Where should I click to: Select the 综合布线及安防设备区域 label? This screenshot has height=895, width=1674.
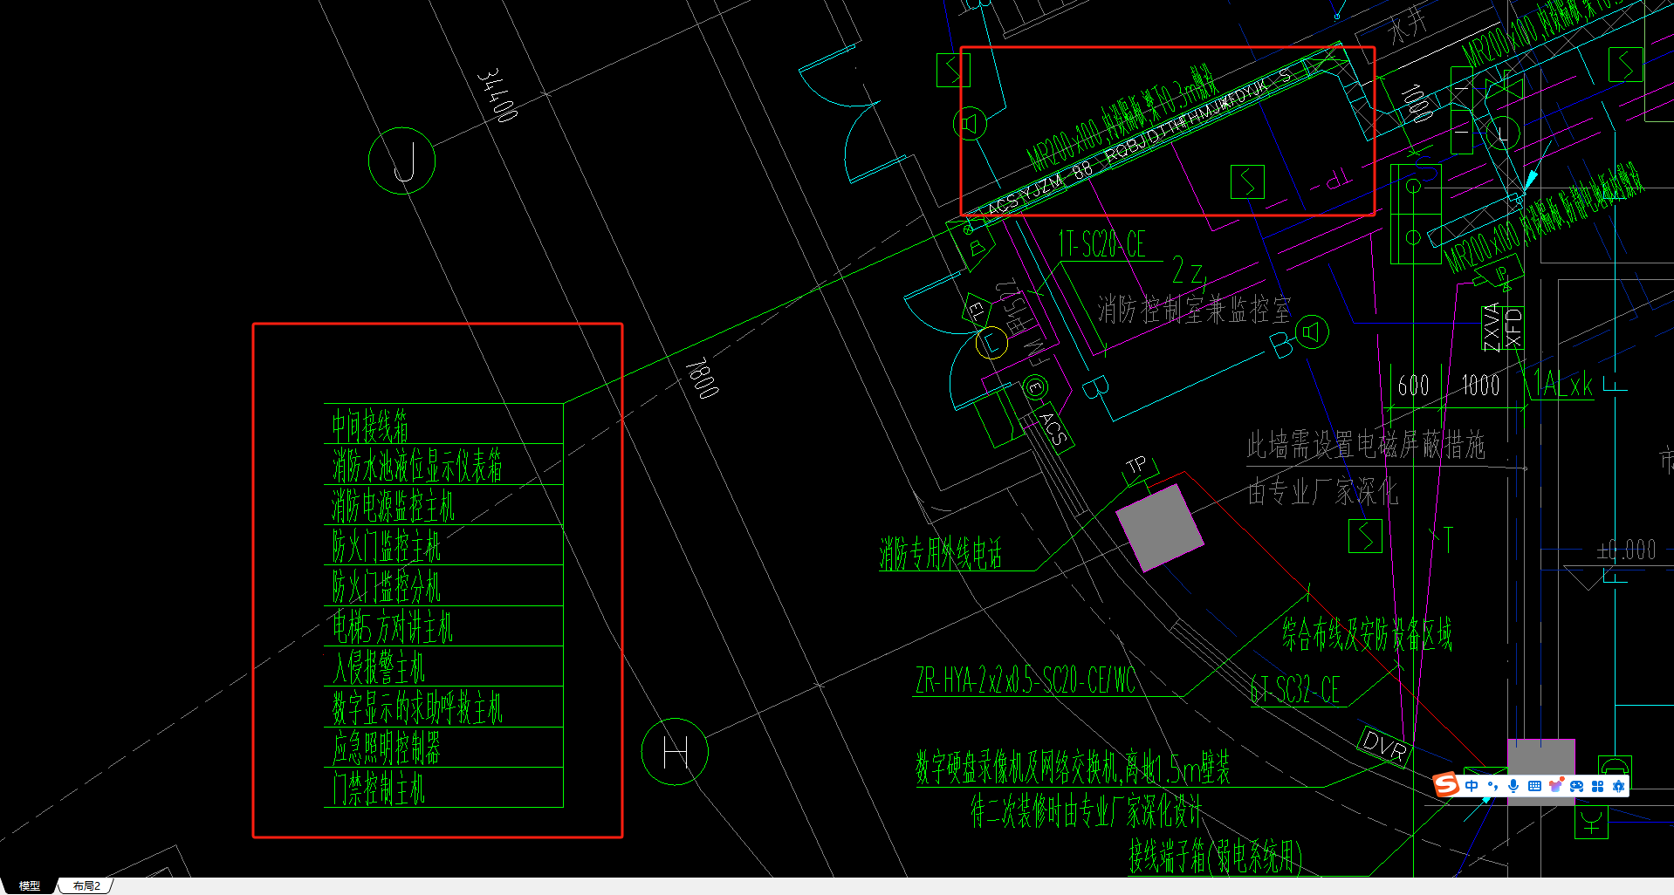(1368, 635)
